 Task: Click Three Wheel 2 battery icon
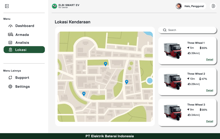tap(200, 79)
